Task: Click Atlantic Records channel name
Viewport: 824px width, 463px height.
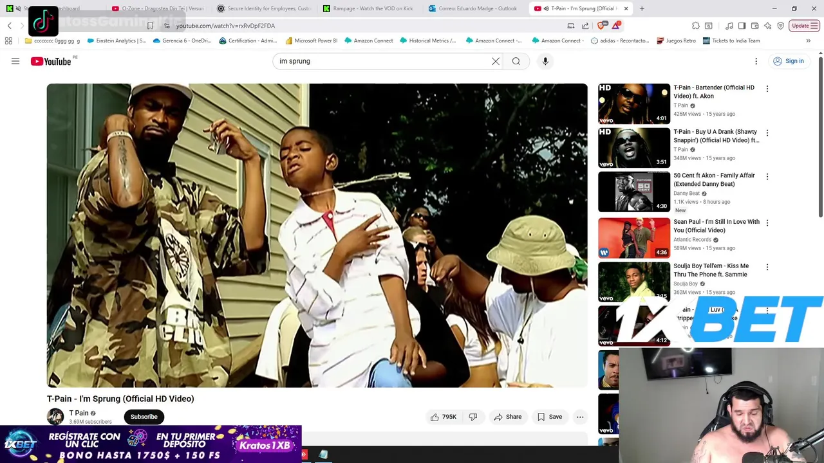Action: click(692, 239)
